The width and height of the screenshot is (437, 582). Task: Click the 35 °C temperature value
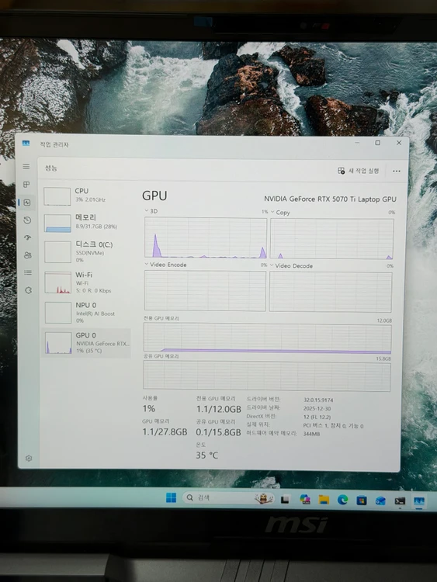tap(206, 455)
